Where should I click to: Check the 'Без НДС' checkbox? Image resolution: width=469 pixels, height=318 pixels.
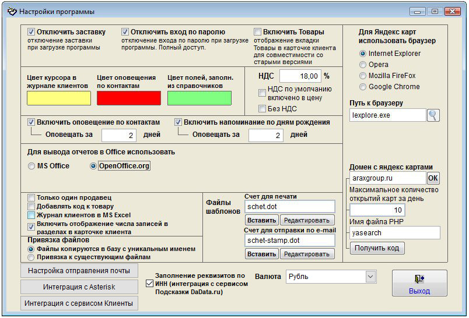pos(262,109)
